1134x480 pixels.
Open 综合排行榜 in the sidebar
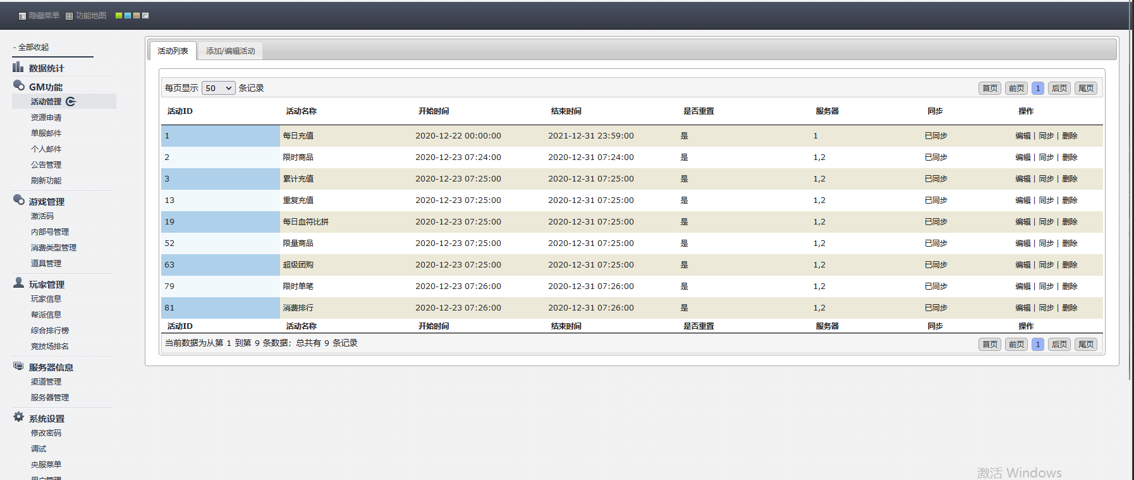(x=50, y=331)
